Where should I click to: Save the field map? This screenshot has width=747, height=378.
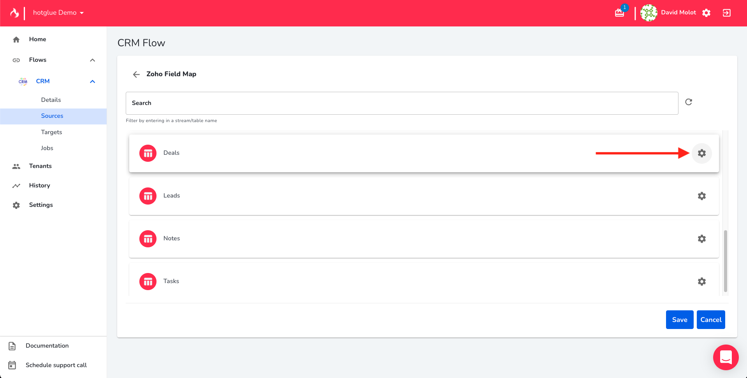tap(680, 320)
